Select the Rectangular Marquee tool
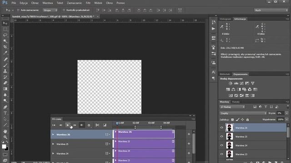This screenshot has height=163, width=291. pyautogui.click(x=5, y=29)
